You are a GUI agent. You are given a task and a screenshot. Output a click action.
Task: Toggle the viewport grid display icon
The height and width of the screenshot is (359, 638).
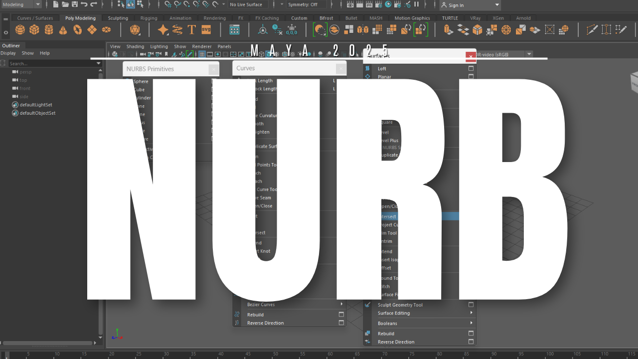[x=202, y=54]
